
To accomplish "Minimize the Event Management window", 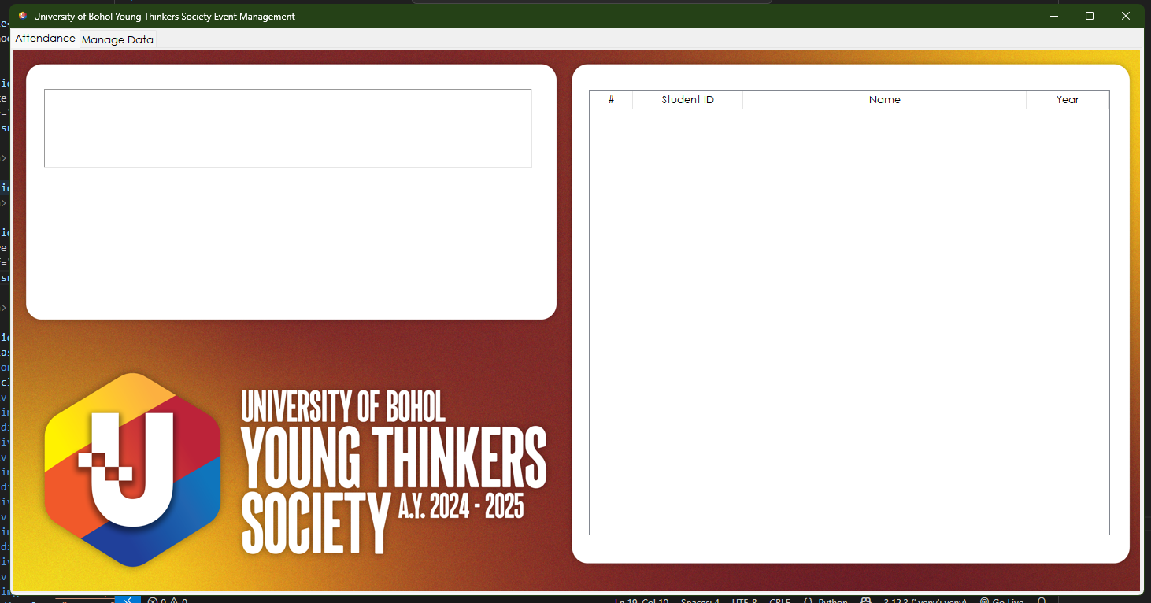I will pyautogui.click(x=1053, y=16).
